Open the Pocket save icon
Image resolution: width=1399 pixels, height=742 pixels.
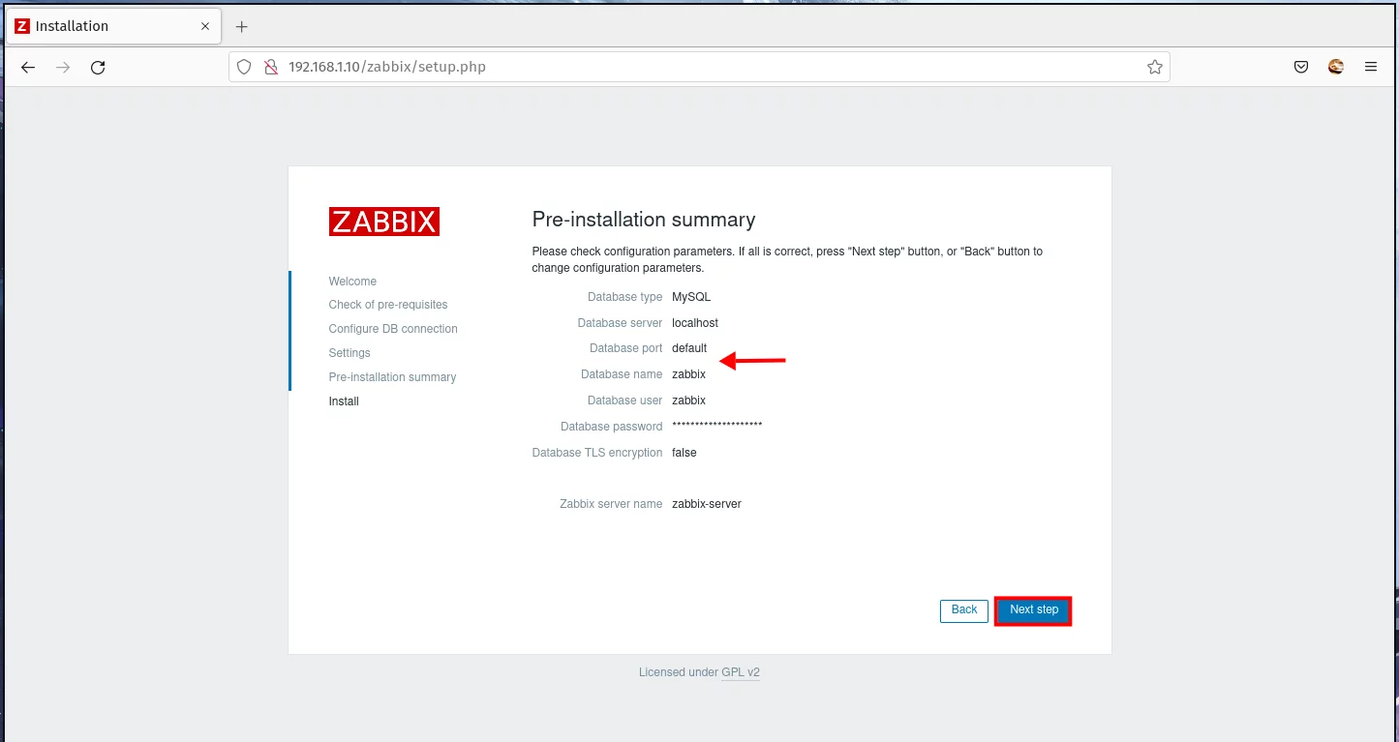tap(1302, 68)
